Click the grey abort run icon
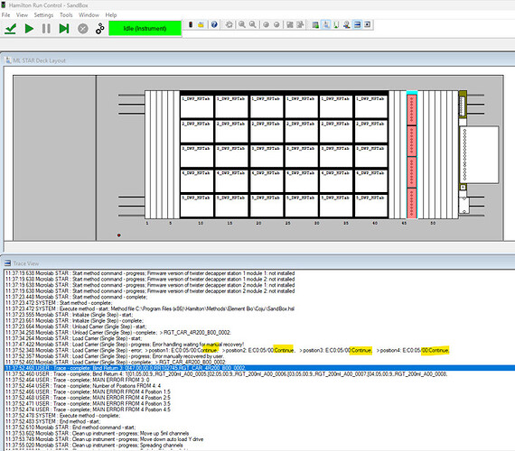 pos(83,29)
